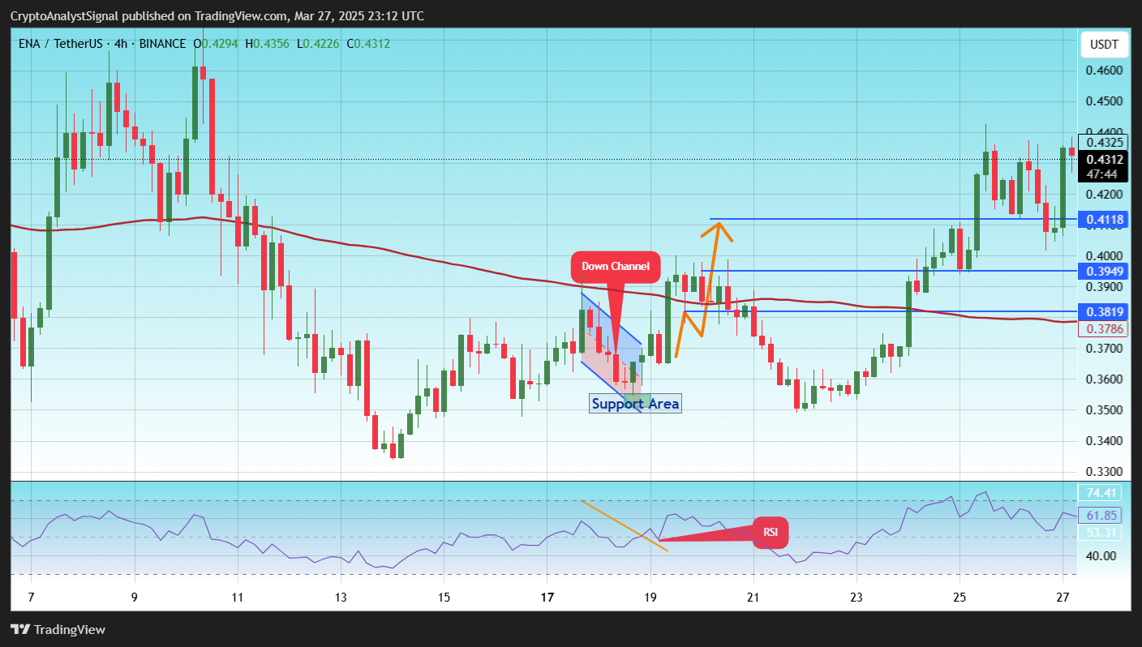
Task: Click the bold 17 date on time axis
Action: click(x=547, y=598)
